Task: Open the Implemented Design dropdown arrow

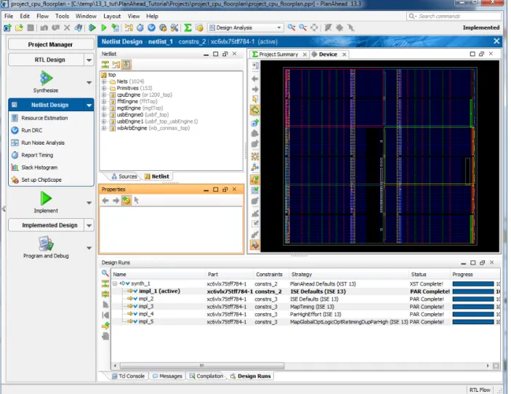Action: click(89, 225)
